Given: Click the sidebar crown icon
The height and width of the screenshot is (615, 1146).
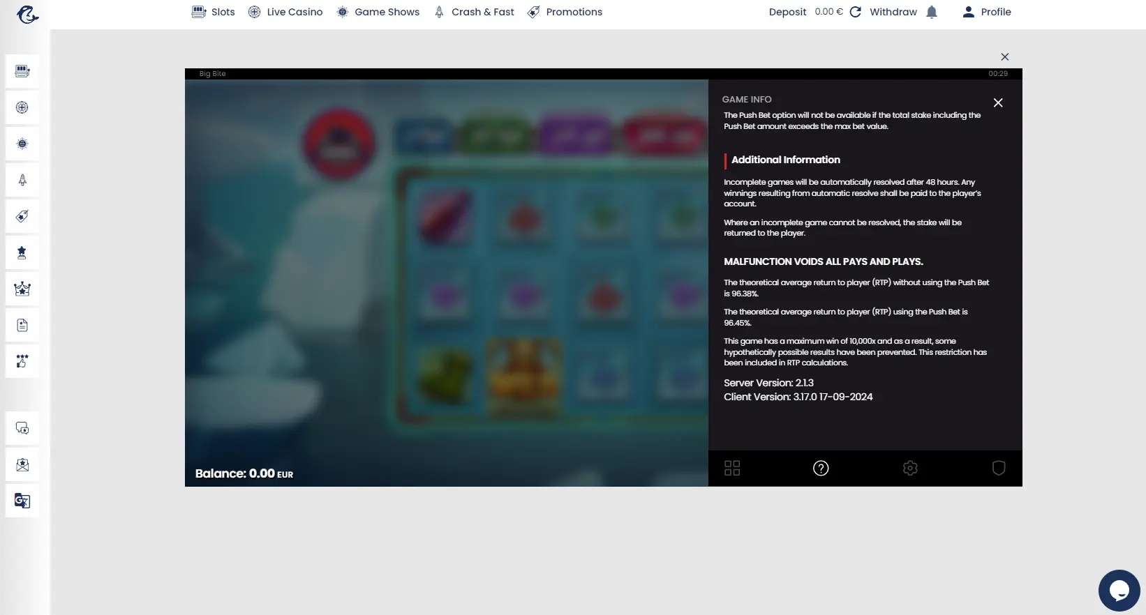Looking at the screenshot, I should (x=22, y=289).
